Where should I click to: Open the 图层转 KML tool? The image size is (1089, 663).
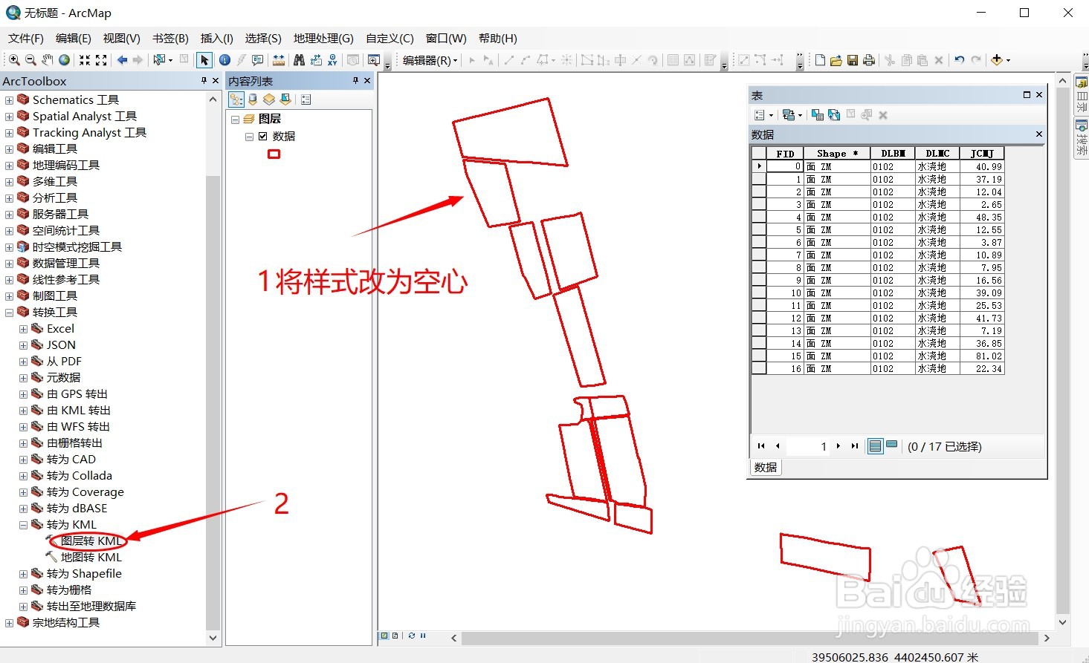92,540
